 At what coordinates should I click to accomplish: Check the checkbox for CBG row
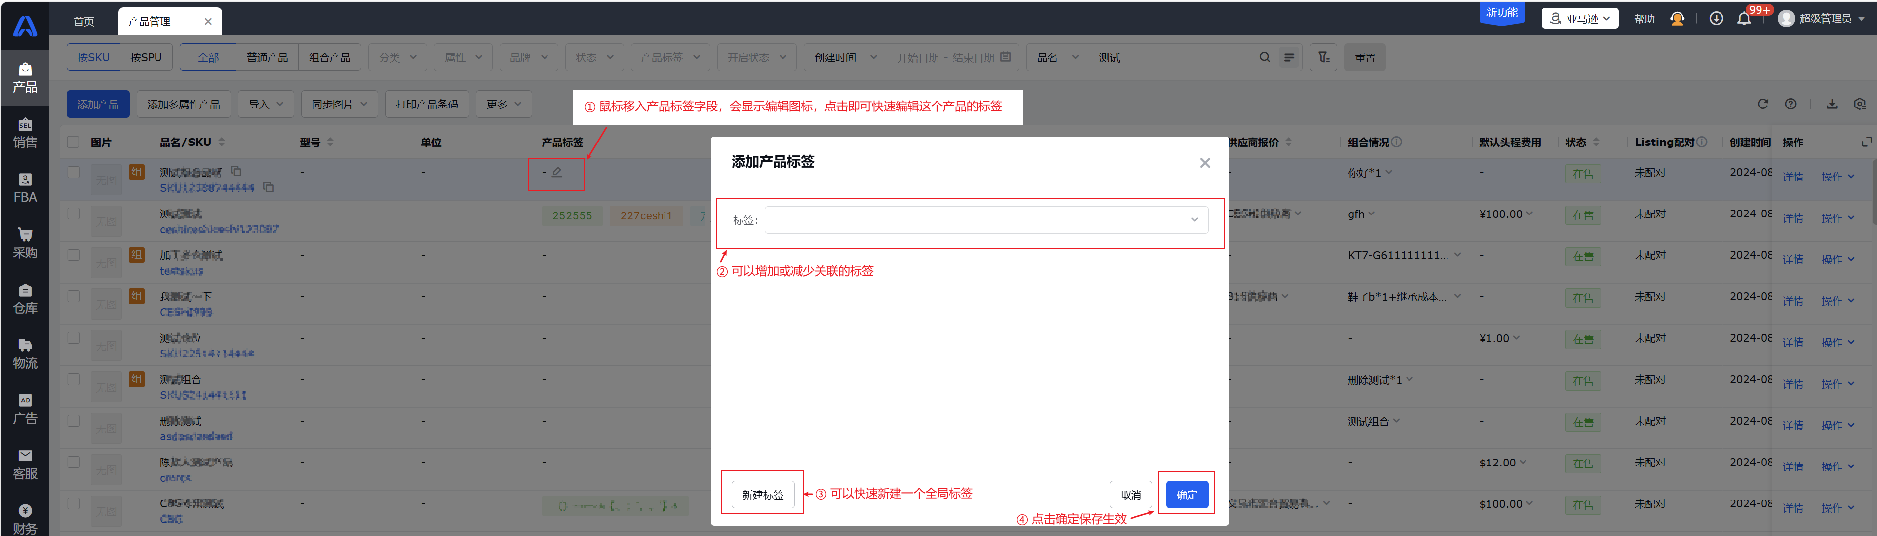pos(74,503)
